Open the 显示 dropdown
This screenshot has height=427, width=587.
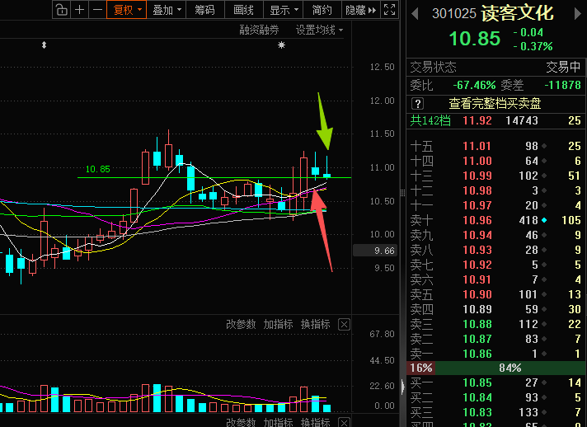pyautogui.click(x=284, y=10)
